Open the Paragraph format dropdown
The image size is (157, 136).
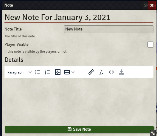[x=19, y=72]
